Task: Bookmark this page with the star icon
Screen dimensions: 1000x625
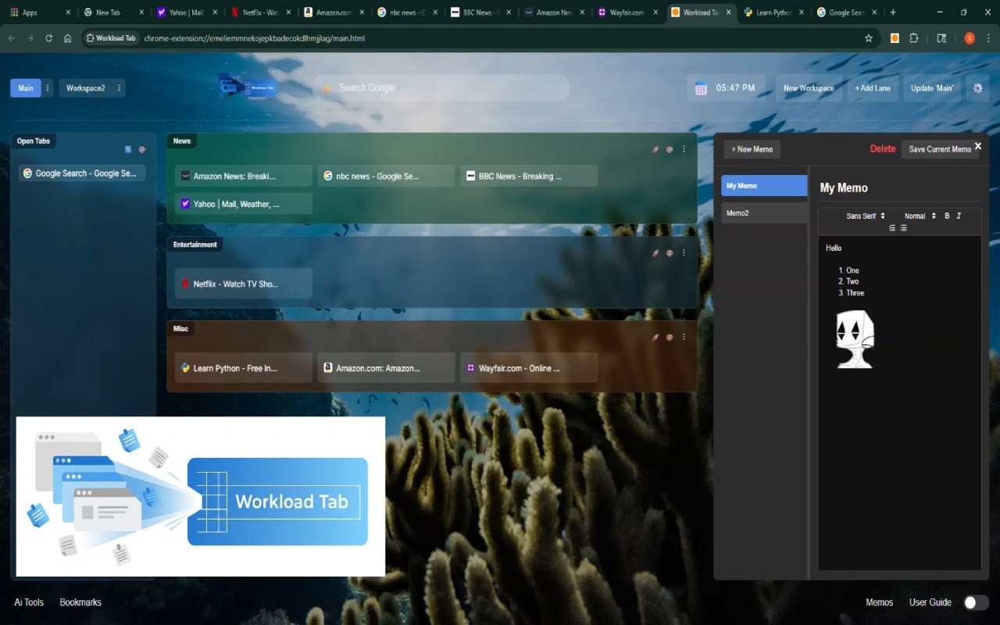Action: [869, 38]
